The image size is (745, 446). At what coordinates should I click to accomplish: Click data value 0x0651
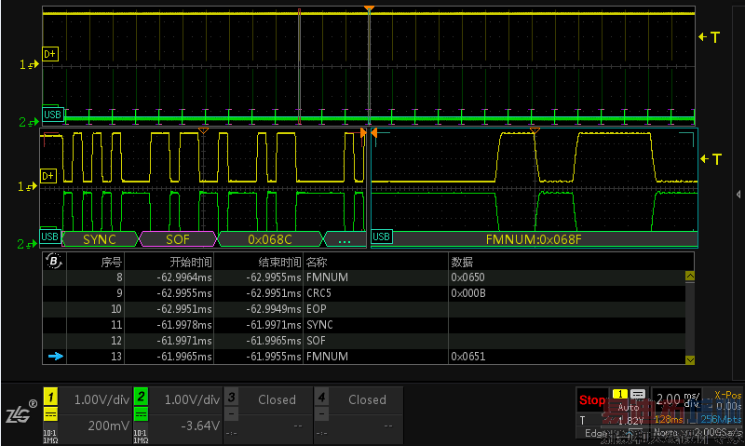pos(468,357)
